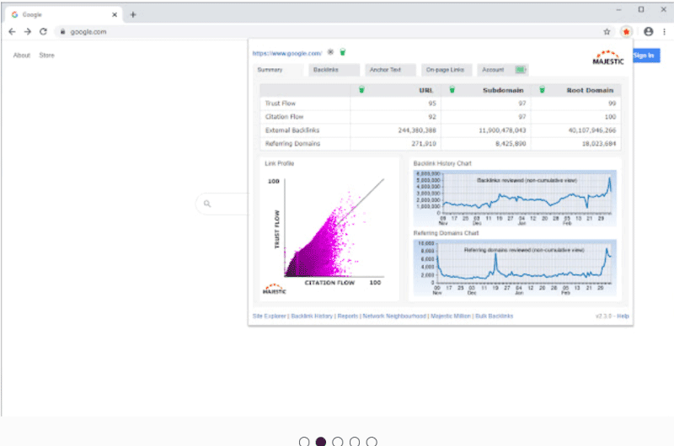Select the Google browser tab
The width and height of the screenshot is (674, 446).
point(65,14)
